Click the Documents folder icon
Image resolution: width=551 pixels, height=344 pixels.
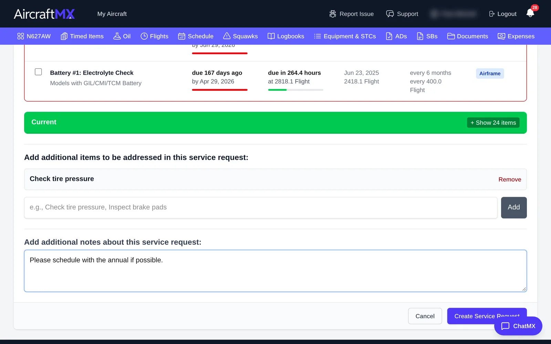451,36
